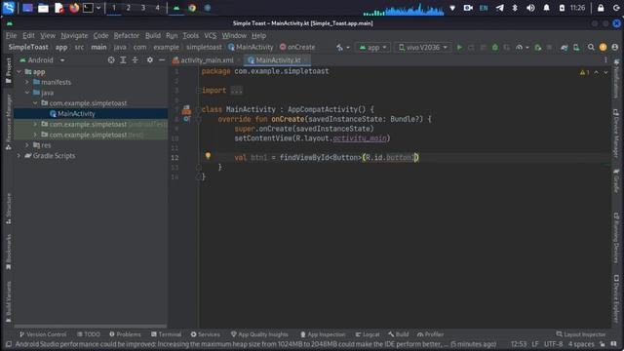Open the Android project view dropdown
The width and height of the screenshot is (624, 351).
[42, 60]
